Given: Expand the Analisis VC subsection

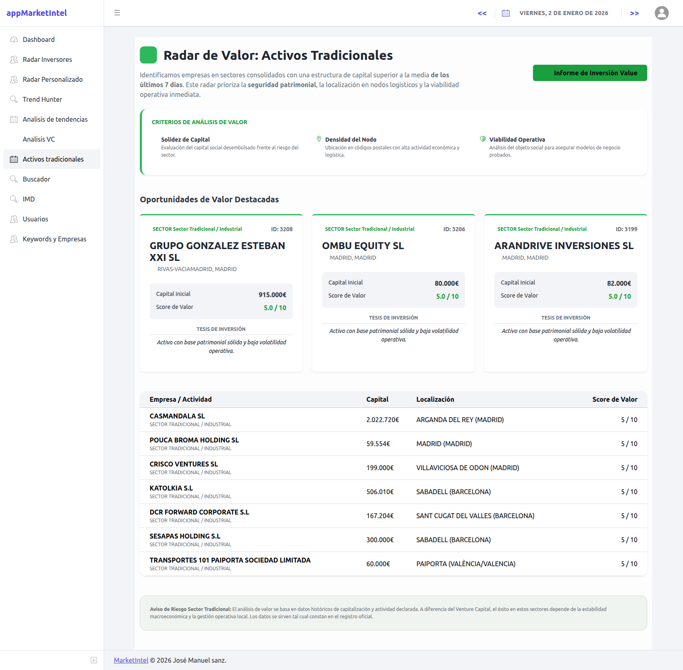Looking at the screenshot, I should coord(39,139).
